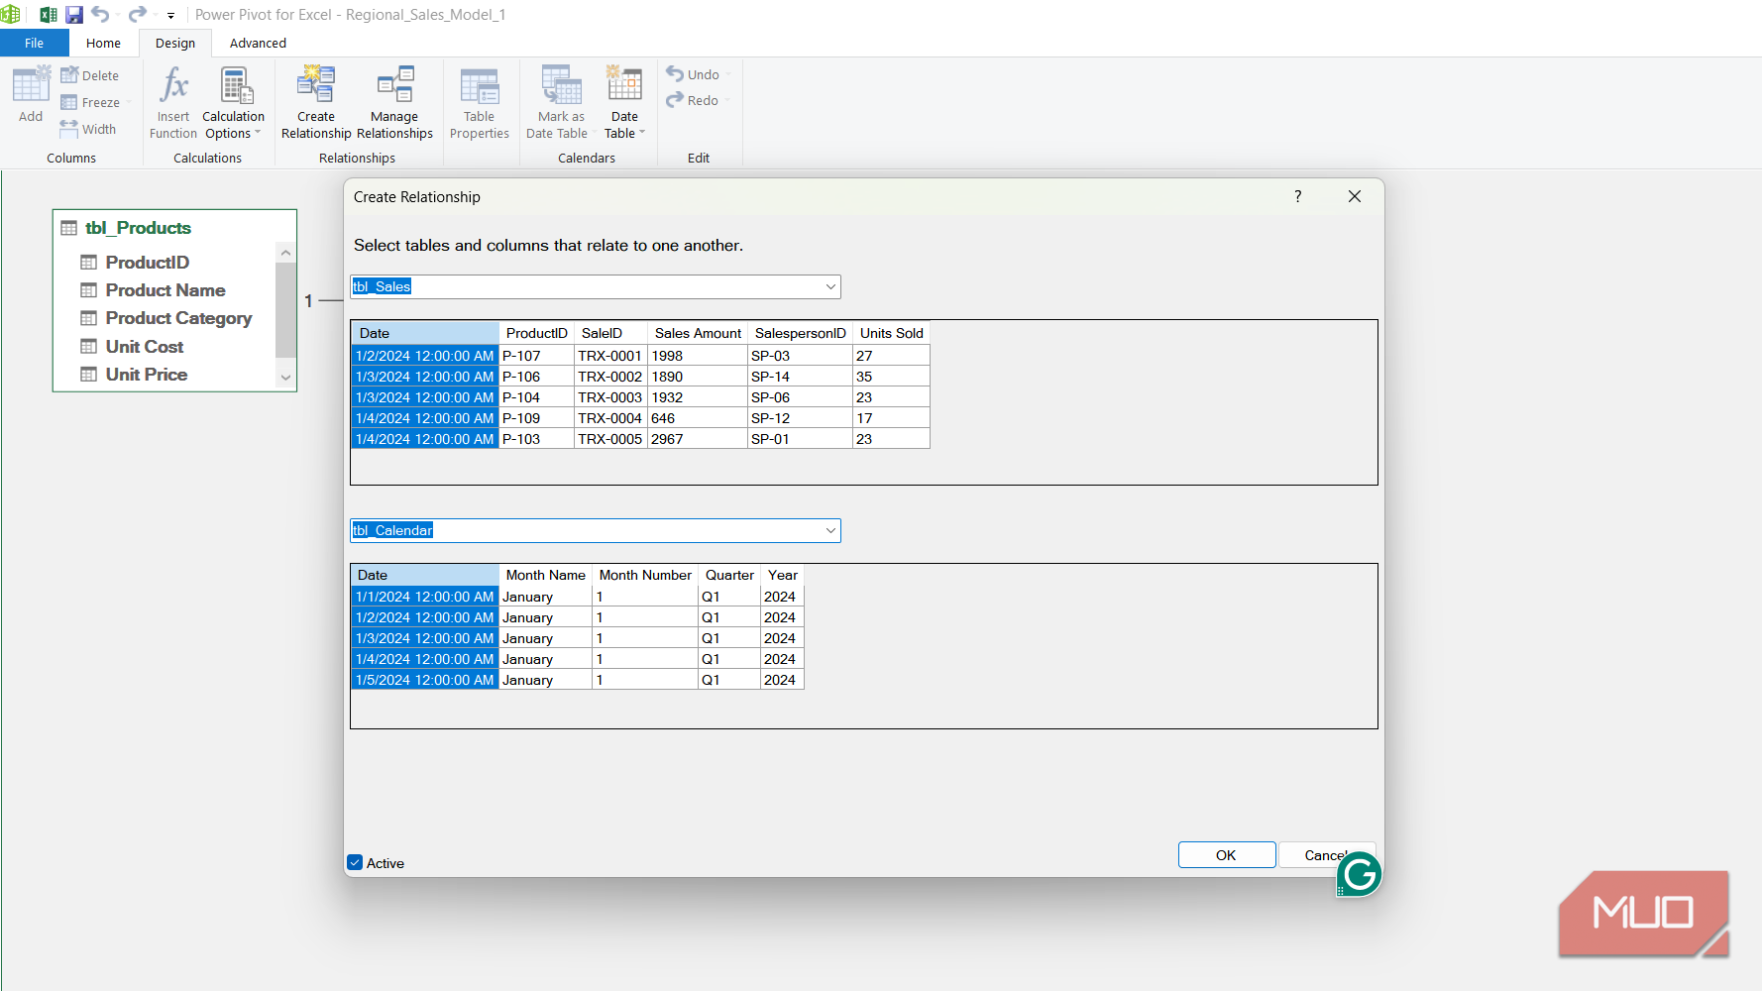Click Excel icon in quick access toolbar
This screenshot has height=991, width=1762.
click(x=48, y=15)
